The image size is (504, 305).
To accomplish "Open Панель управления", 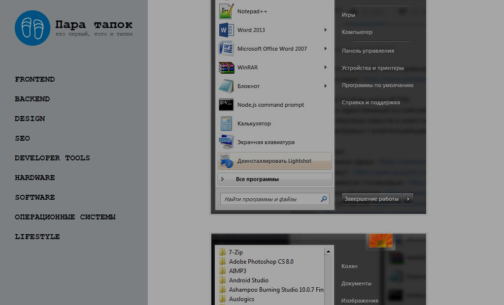I will 368,51.
